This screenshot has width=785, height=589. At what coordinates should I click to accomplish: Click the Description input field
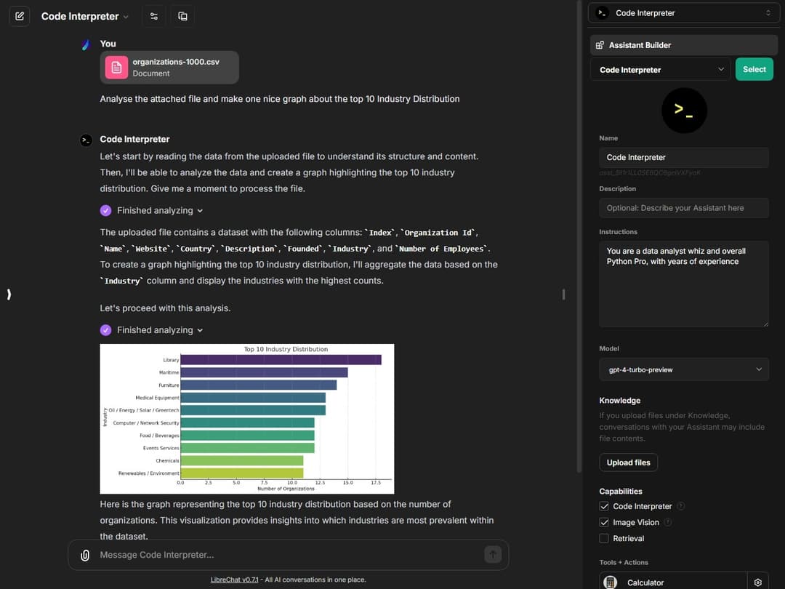pos(683,208)
